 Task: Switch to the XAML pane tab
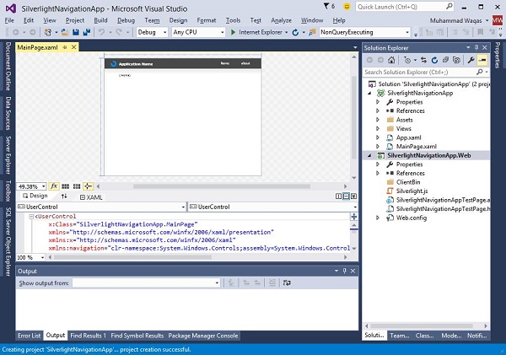(94, 196)
